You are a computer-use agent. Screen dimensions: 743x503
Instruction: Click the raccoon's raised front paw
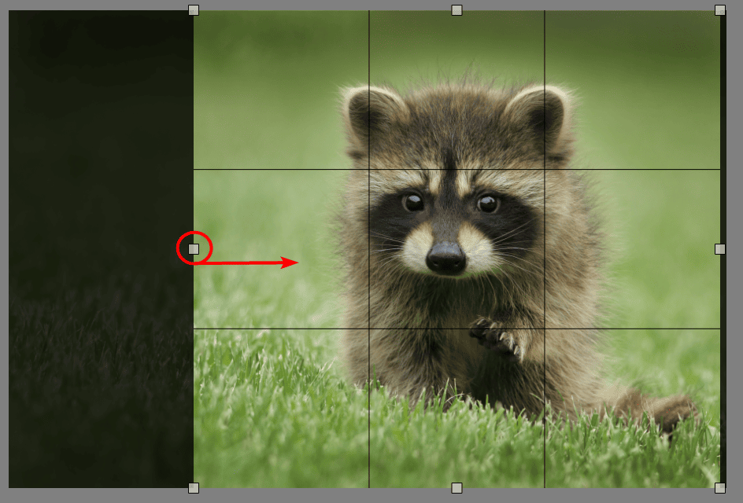[495, 336]
